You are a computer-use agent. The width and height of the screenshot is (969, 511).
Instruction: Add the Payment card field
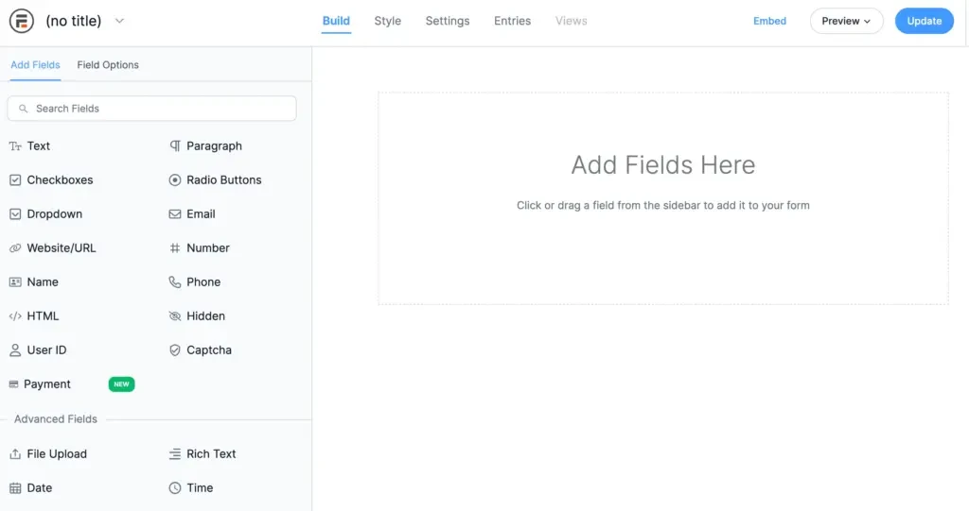point(40,384)
